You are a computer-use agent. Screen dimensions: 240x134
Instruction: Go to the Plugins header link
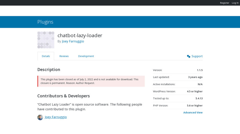45,22
